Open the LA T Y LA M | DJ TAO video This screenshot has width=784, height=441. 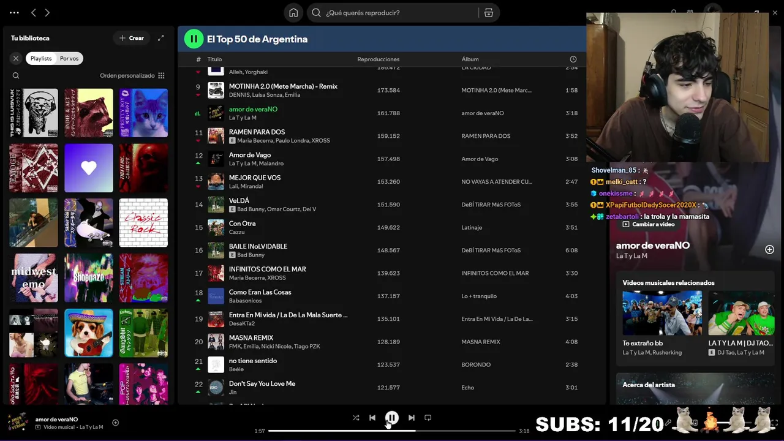tap(741, 323)
